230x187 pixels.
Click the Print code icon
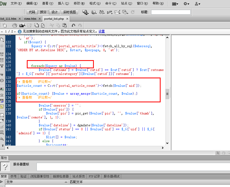click(43, 25)
